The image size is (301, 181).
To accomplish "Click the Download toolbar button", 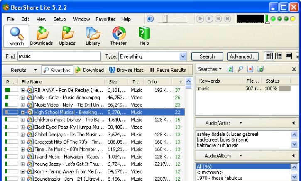I will point(89,70).
